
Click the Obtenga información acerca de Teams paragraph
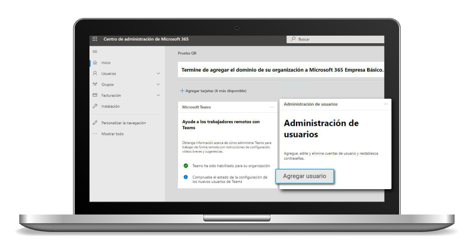(227, 147)
